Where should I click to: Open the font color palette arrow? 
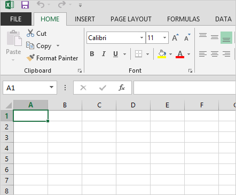coord(189,54)
